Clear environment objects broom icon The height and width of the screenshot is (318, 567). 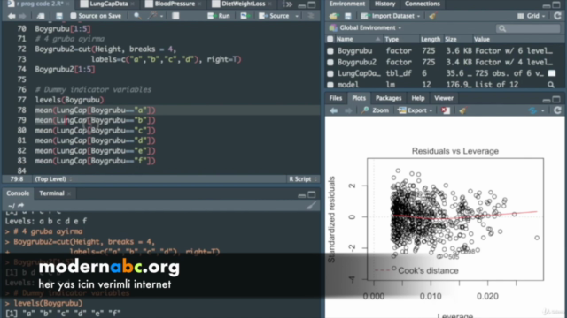point(432,16)
